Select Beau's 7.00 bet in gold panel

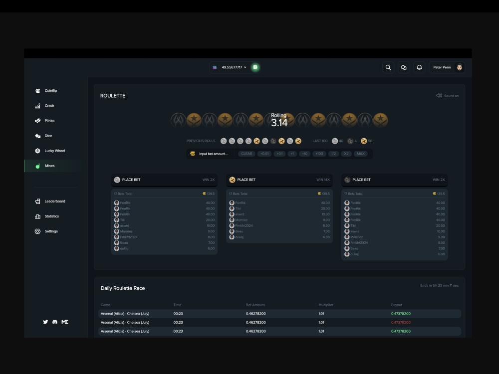click(x=279, y=231)
